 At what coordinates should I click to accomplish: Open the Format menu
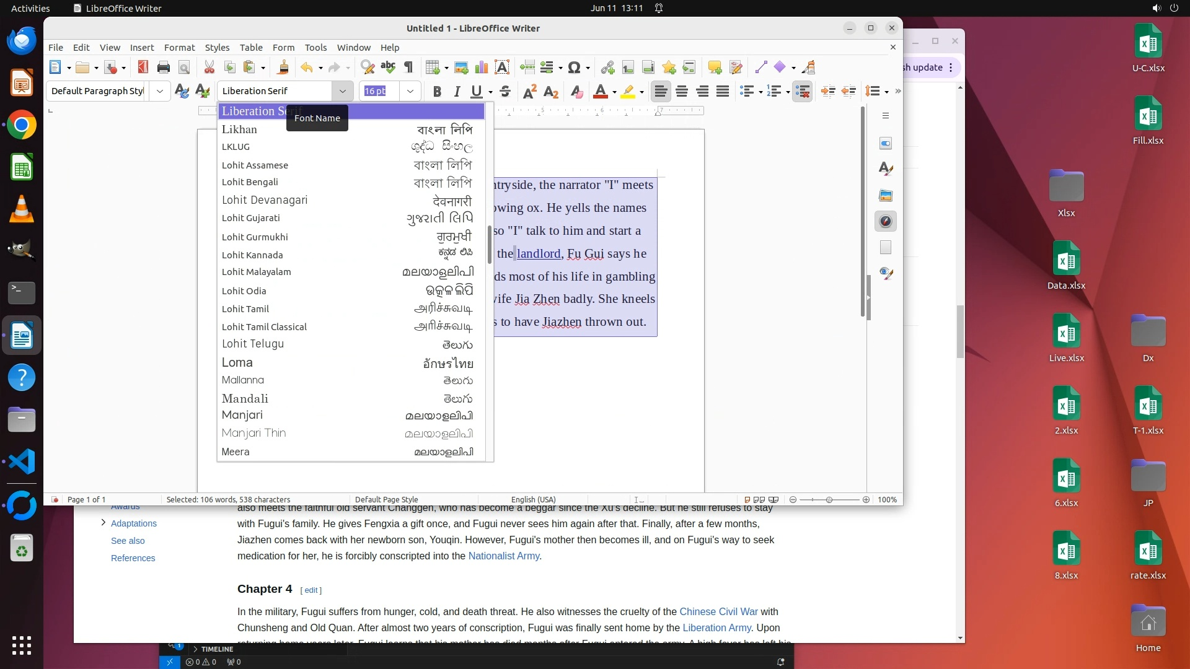(x=179, y=48)
